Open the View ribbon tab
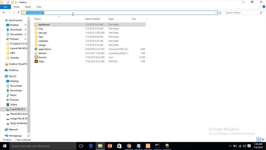The width and height of the screenshot is (266, 150). (39, 7)
